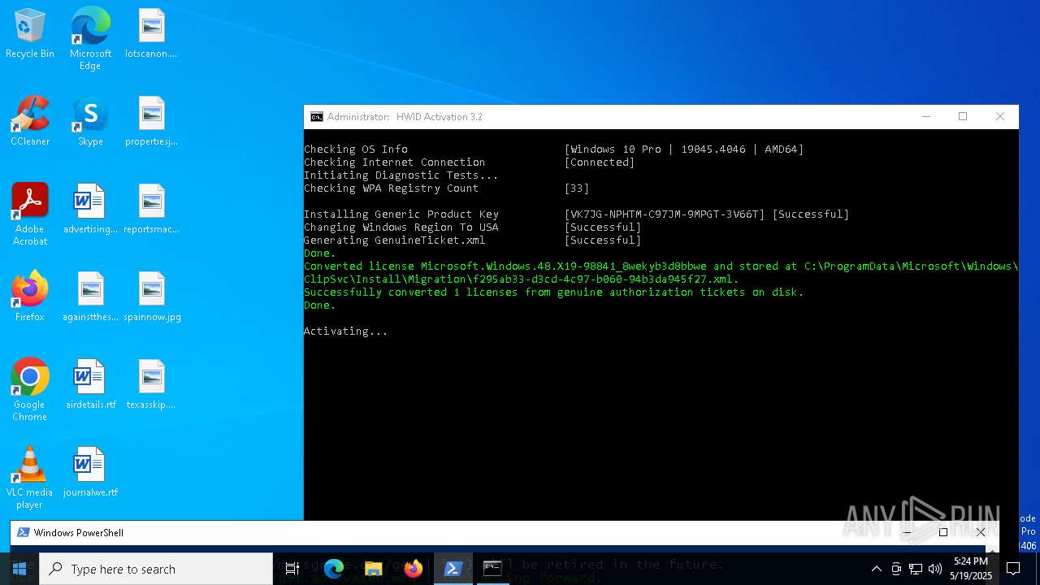Open the volume control tray icon
The width and height of the screenshot is (1040, 585).
tap(935, 569)
